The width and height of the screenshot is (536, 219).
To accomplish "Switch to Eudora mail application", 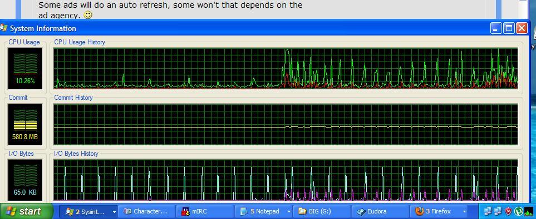I will 380,211.
